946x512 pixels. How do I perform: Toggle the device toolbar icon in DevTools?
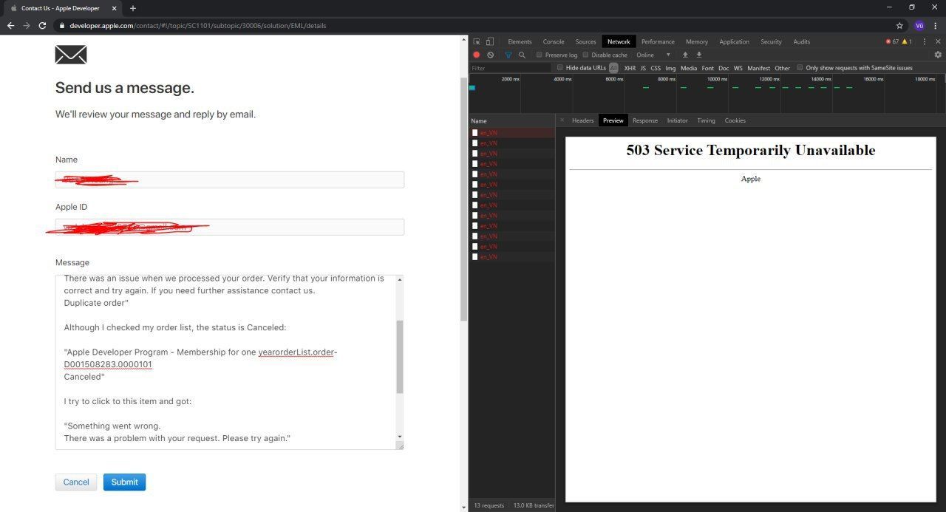click(x=489, y=41)
